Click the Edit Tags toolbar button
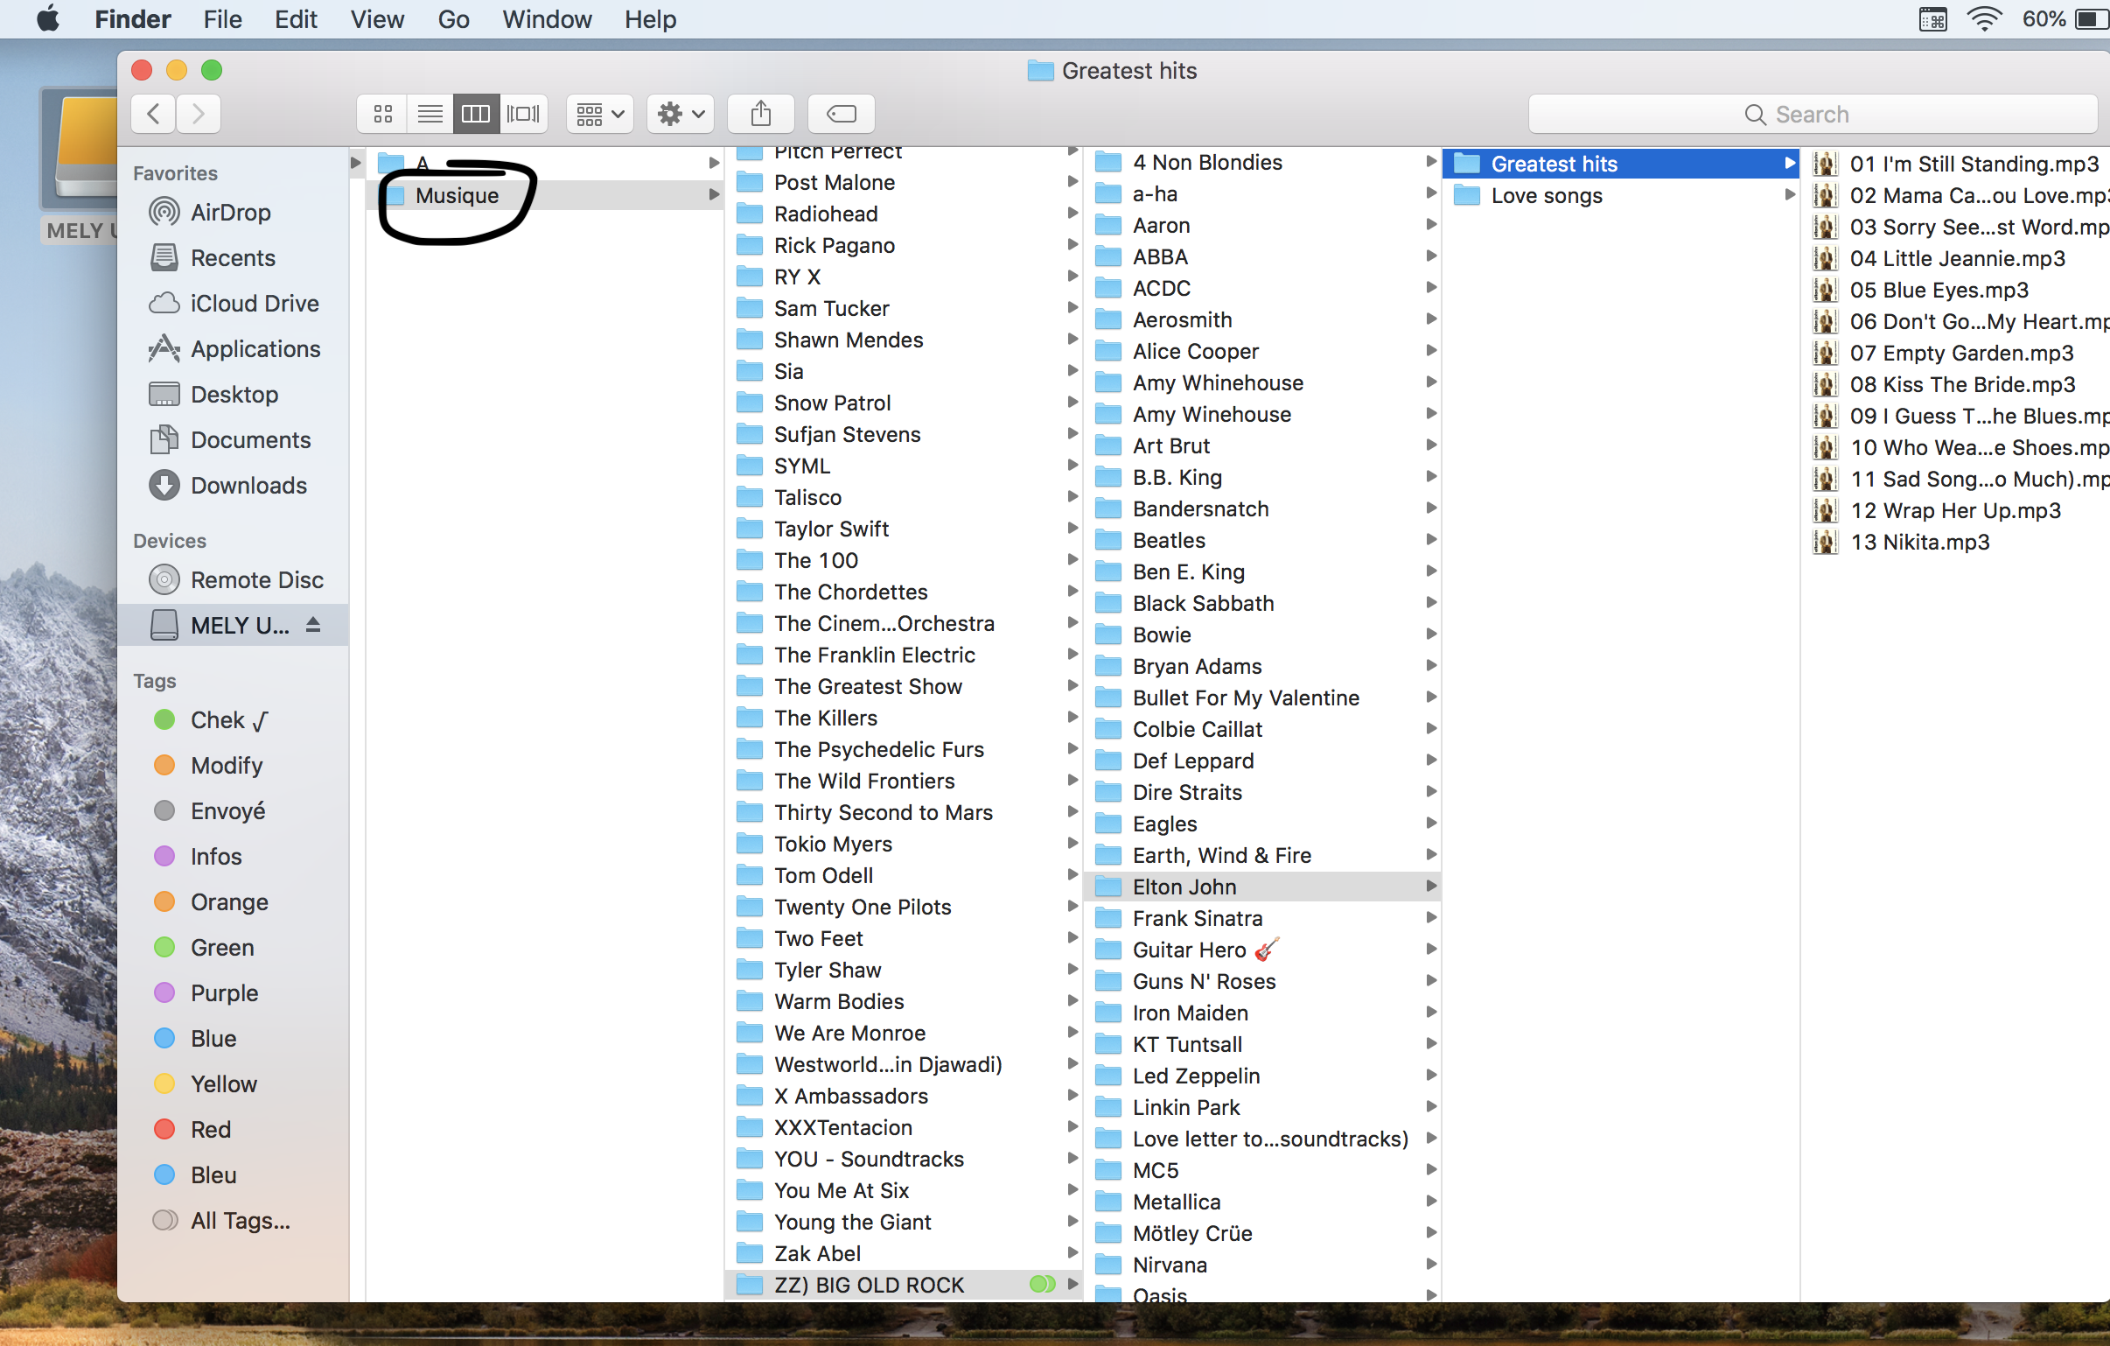 841,114
